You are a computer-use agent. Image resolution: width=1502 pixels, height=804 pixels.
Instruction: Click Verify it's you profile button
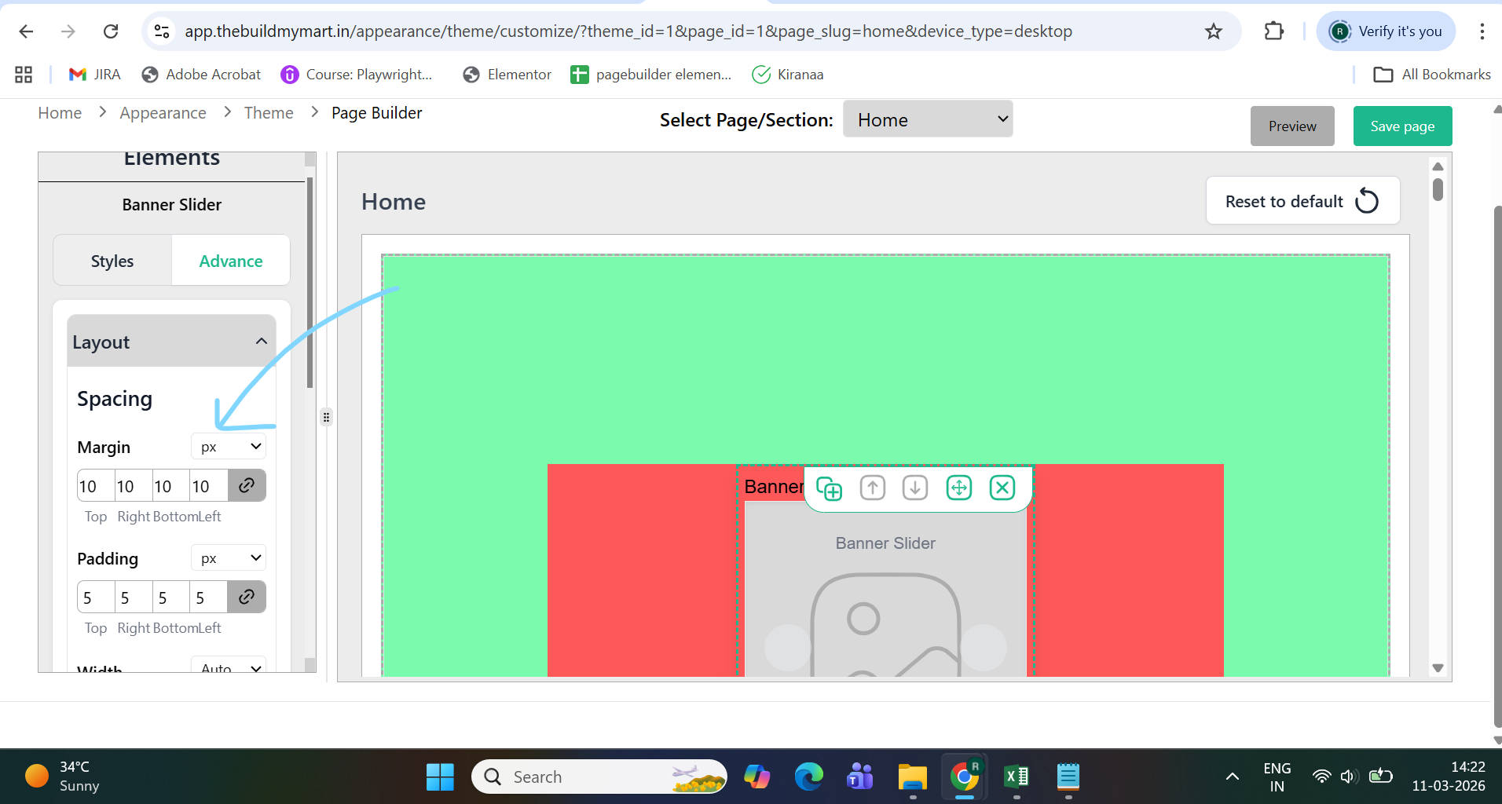tap(1387, 31)
